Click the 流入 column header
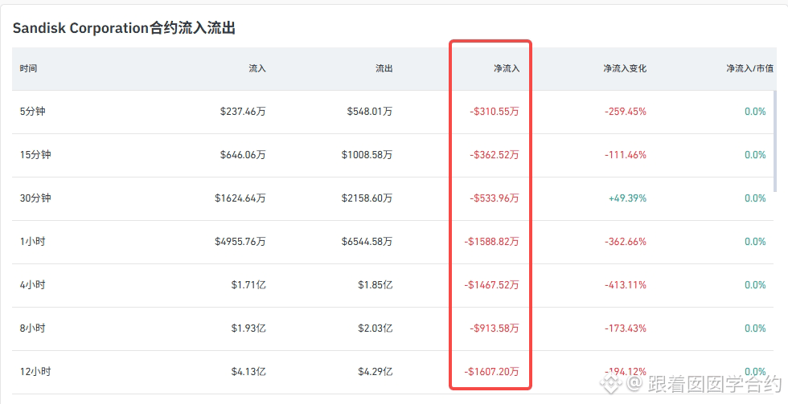This screenshot has height=404, width=788. point(257,68)
